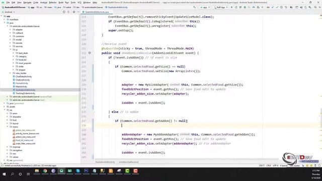Select HomeActivity in project tree
322x181 pixels.
[x=22, y=83]
